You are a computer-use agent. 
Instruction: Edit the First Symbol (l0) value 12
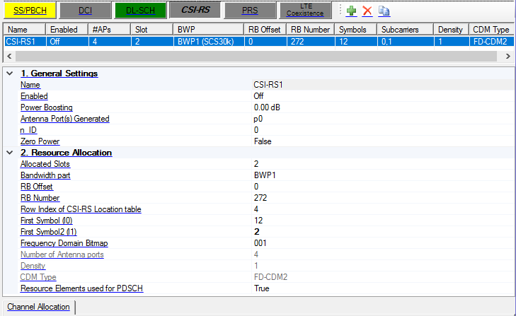click(383, 221)
